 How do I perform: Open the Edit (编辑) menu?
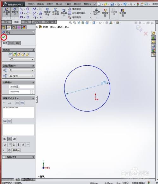point(40,4)
